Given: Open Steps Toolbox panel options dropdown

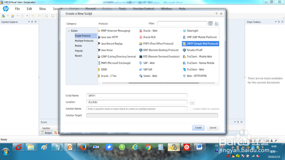Looking at the screenshot, I should point(276,22).
